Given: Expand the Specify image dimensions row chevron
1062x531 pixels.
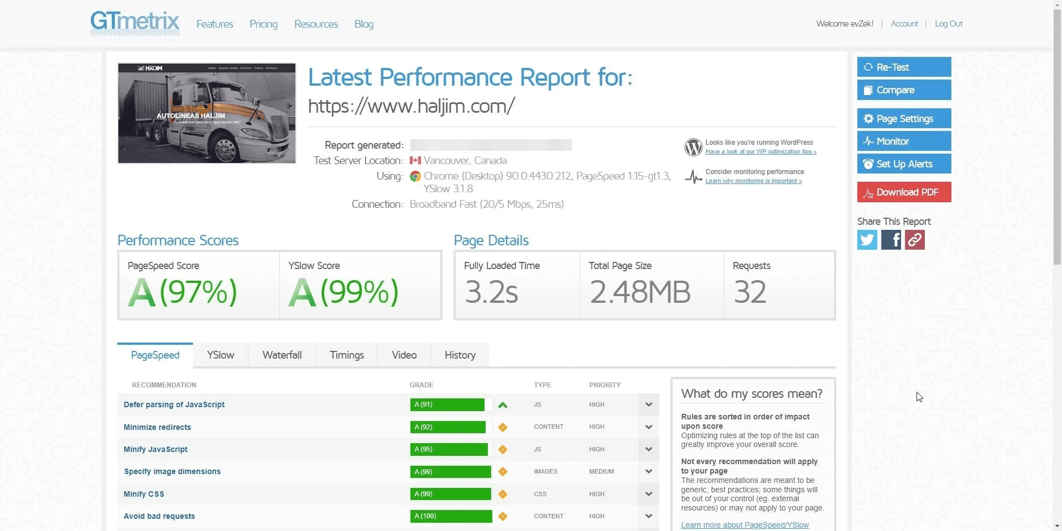Looking at the screenshot, I should tap(648, 471).
